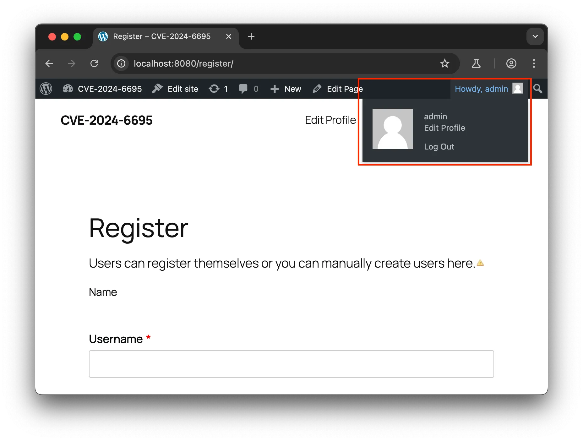
Task: Open Chrome three-dot menu
Action: (x=534, y=64)
